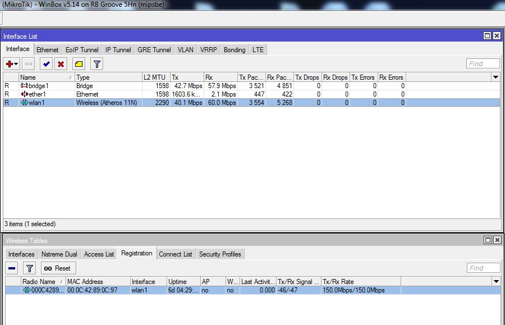
Task: Select the Registration tab
Action: tap(137, 254)
